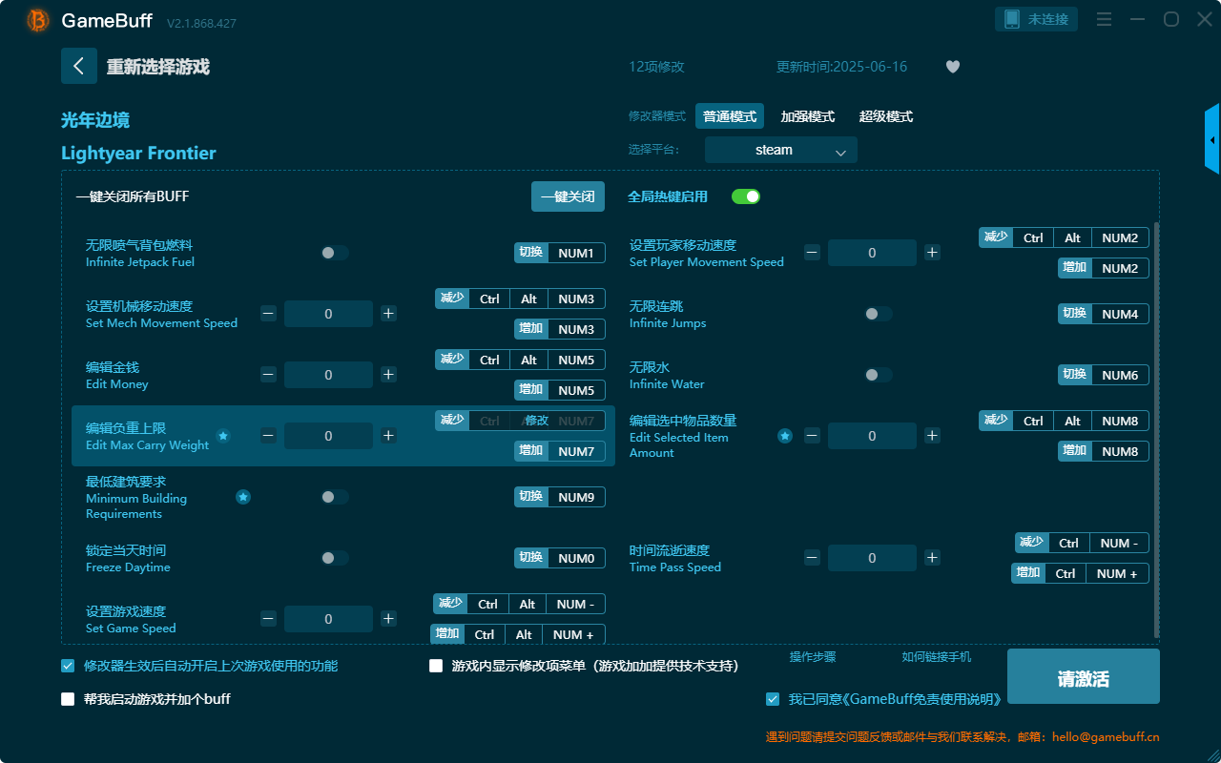The width and height of the screenshot is (1221, 763).
Task: Disable the global hotkey toggle
Action: 746,196
